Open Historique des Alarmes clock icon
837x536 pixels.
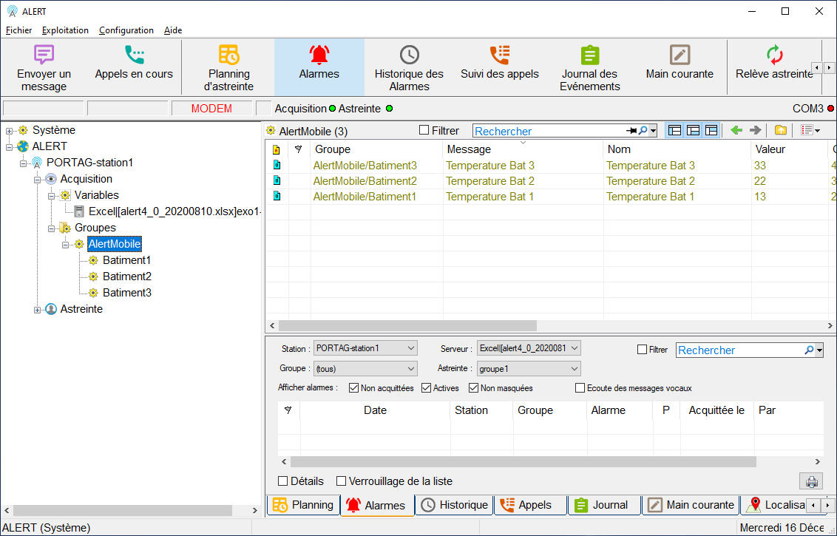409,55
